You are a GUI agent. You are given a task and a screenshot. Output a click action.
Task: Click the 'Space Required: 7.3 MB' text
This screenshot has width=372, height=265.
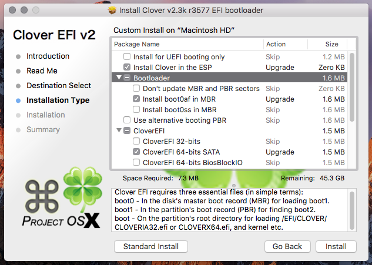160,178
